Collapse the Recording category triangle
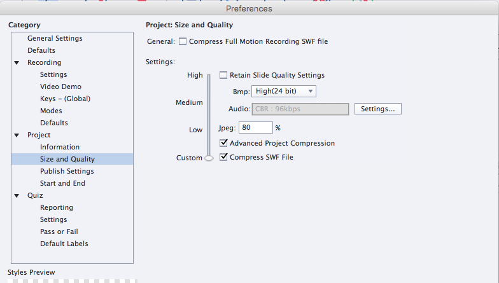The width and height of the screenshot is (499, 283). pos(17,63)
